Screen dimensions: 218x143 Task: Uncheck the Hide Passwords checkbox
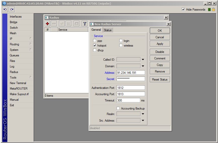click(183, 10)
